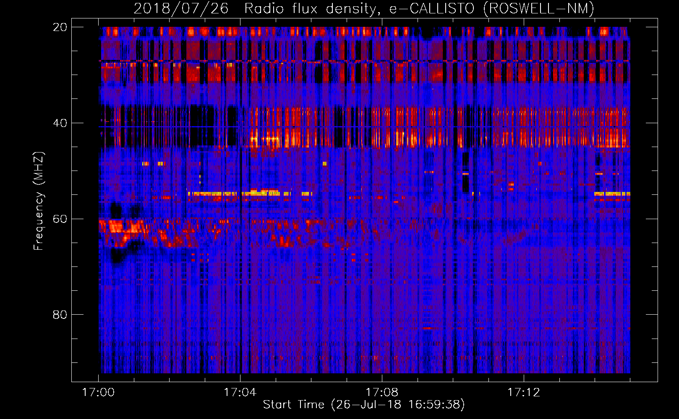This screenshot has width=679, height=419.
Task: Click the '17:00' time axis tick label
Action: [99, 393]
